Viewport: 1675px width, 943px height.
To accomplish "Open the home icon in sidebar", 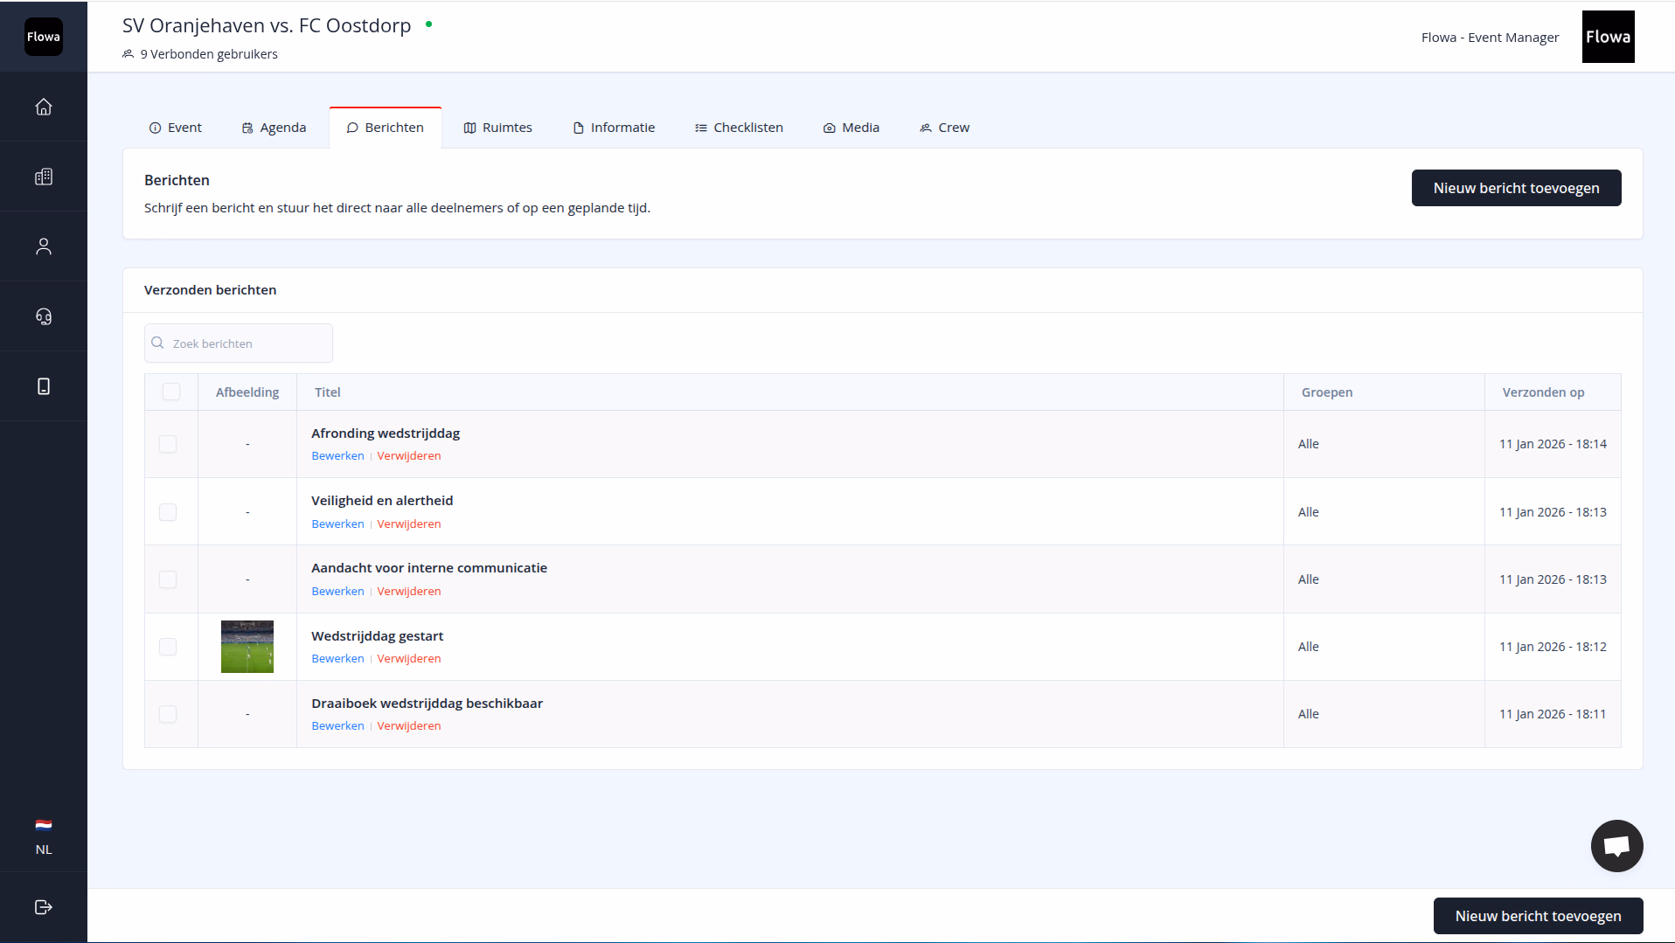I will point(44,107).
